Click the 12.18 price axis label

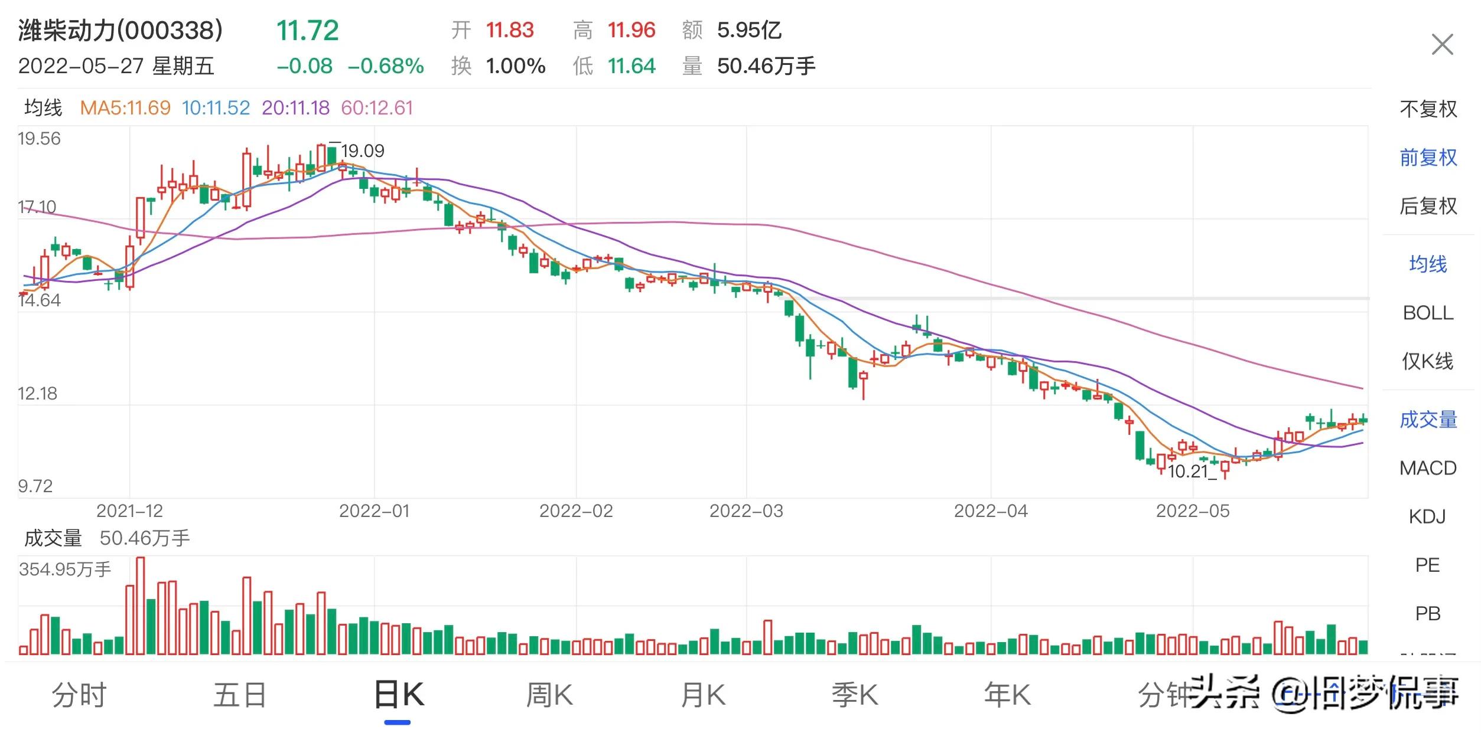37,394
